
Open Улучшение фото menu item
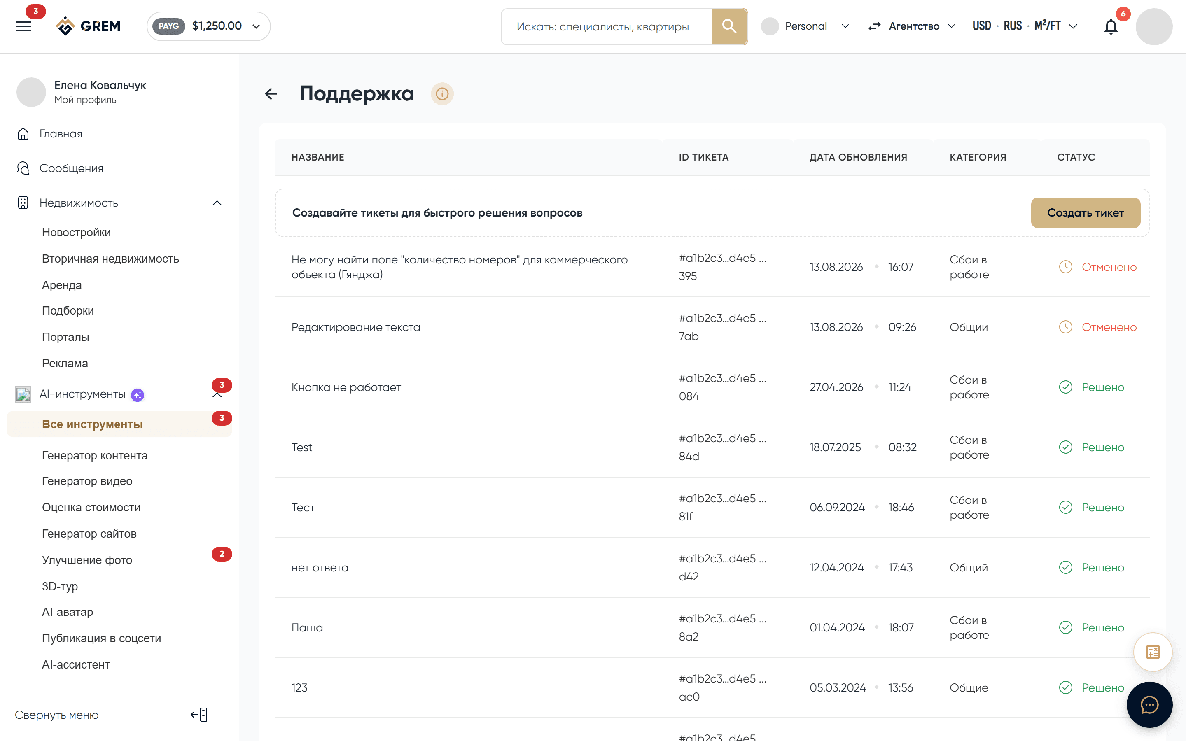87,560
